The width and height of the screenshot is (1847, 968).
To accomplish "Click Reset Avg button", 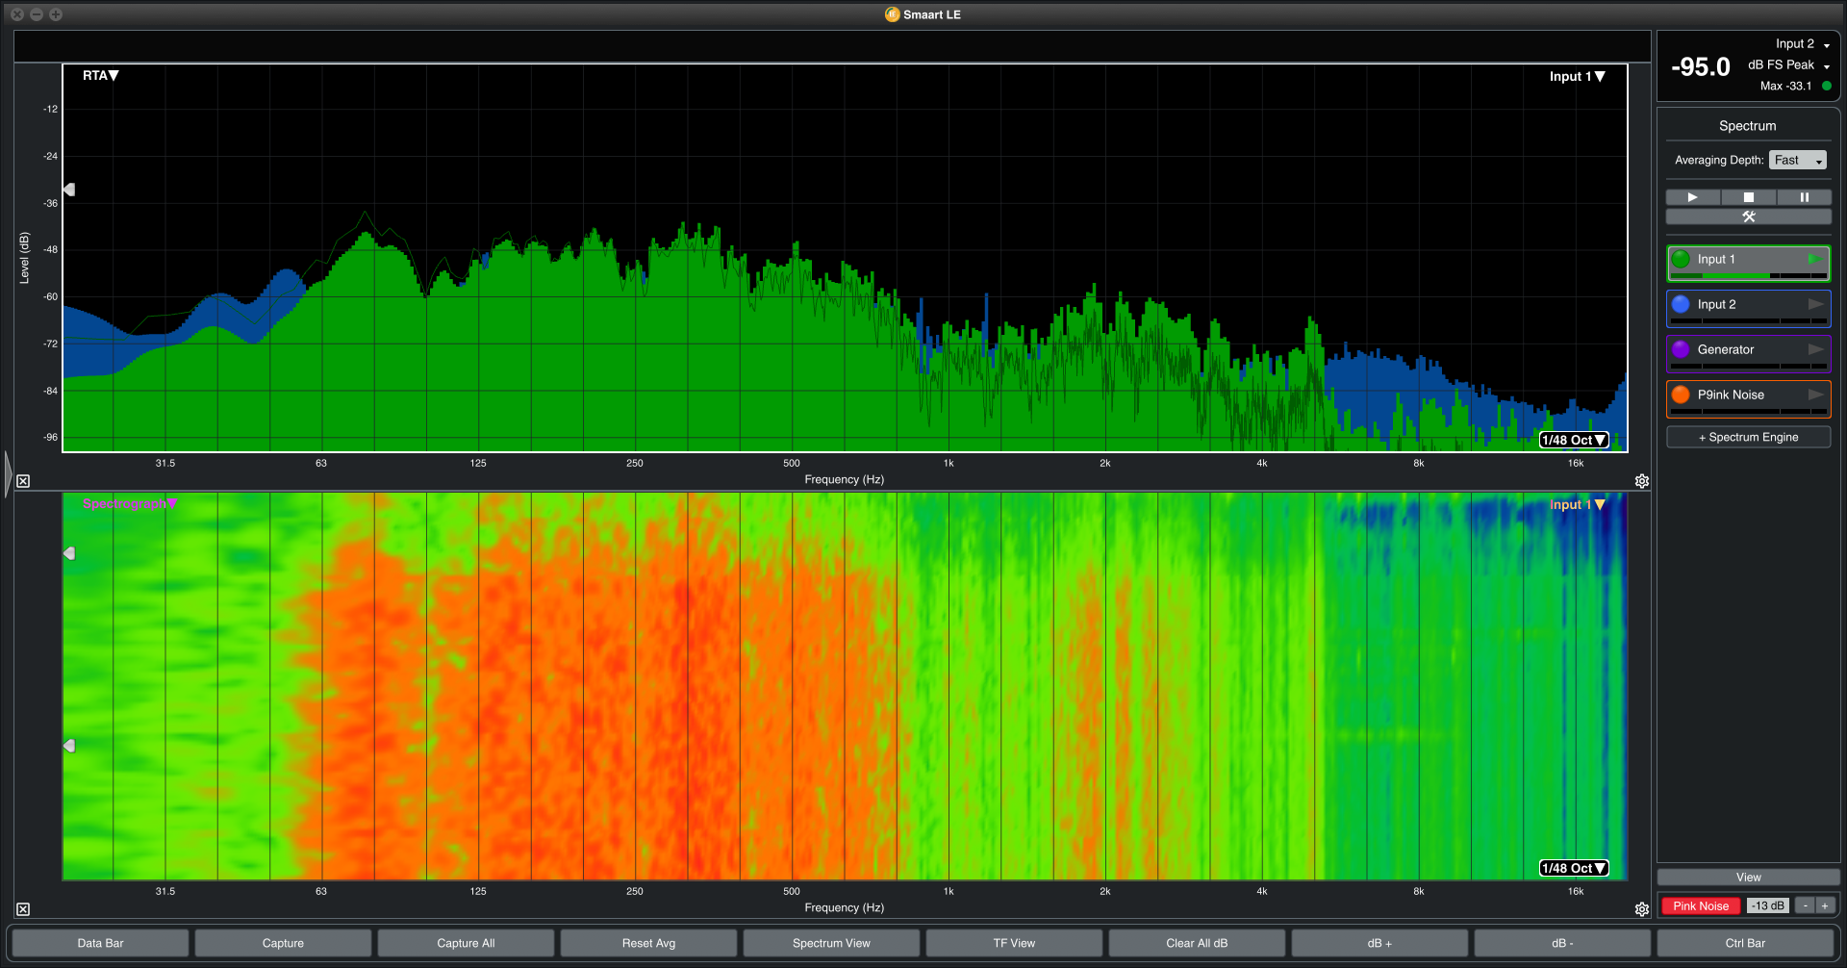I will 648,943.
